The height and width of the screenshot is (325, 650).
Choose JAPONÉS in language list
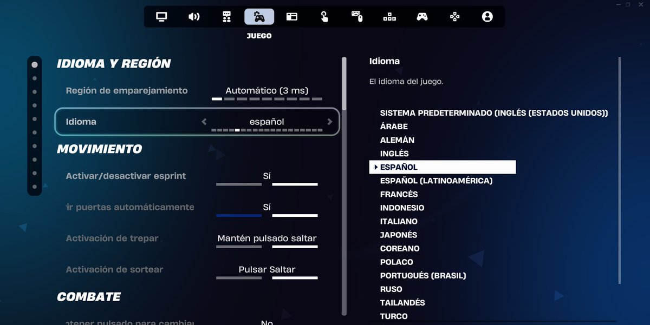(x=399, y=235)
